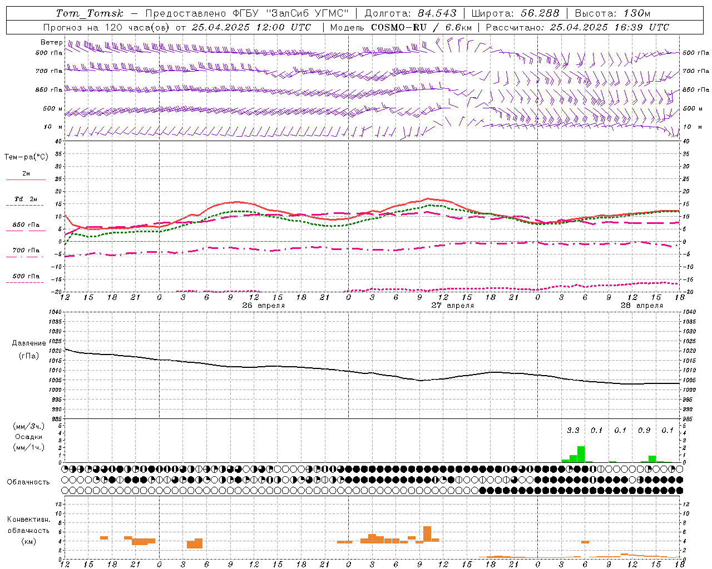Select the "Долгота: 84.543" header value
The height and width of the screenshot is (569, 712).
coord(411,13)
